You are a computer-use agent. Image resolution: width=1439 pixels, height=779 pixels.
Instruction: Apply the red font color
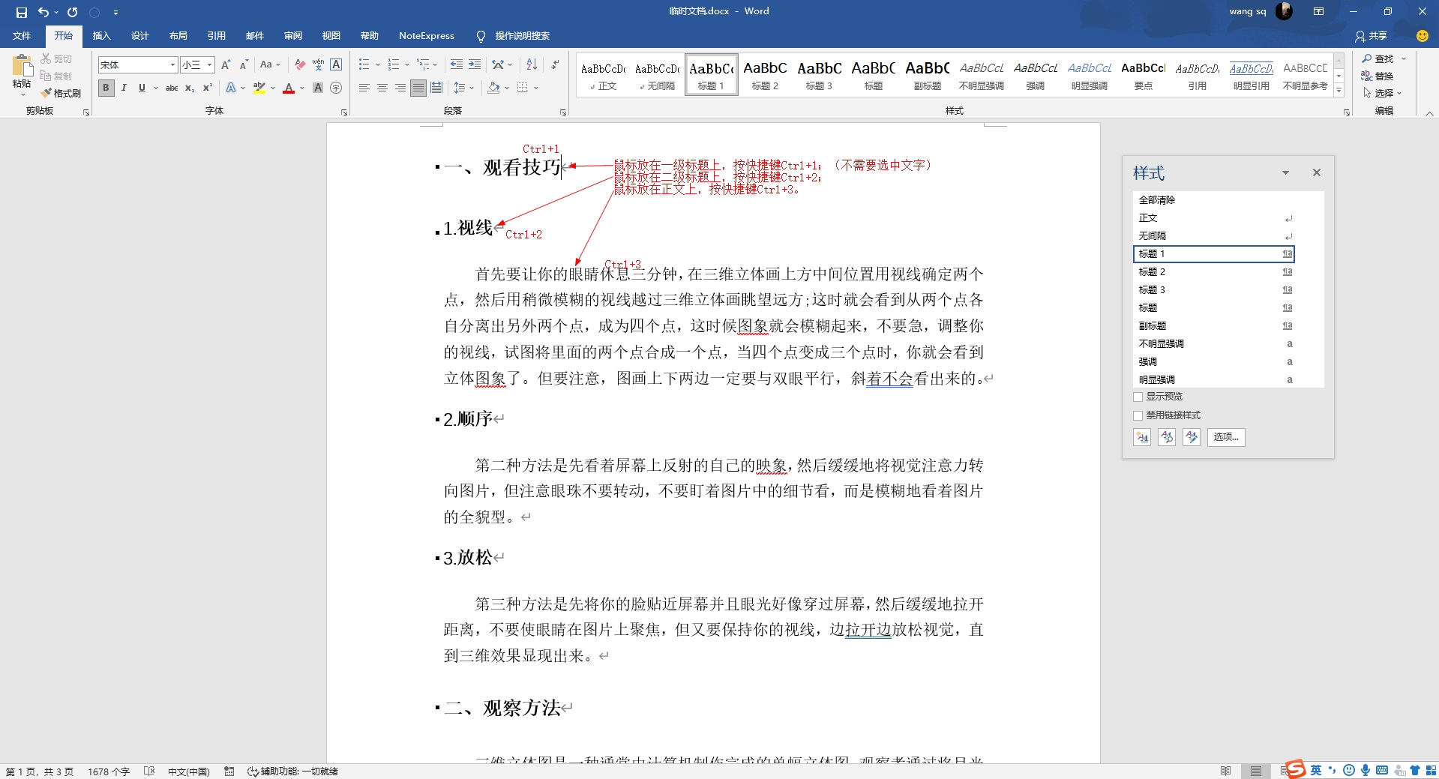(x=289, y=88)
